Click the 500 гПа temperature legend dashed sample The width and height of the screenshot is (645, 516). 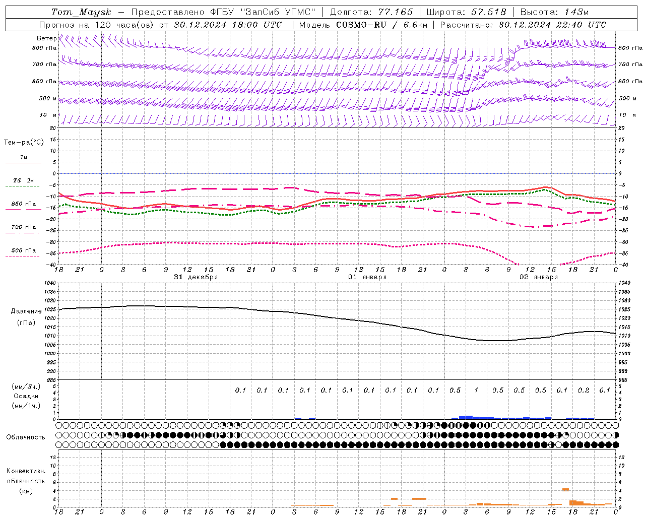click(22, 256)
